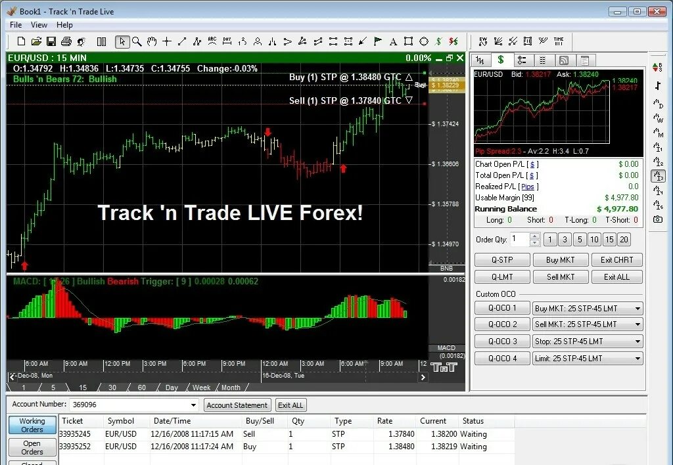Open the File menu
The image size is (673, 465).
[x=16, y=25]
